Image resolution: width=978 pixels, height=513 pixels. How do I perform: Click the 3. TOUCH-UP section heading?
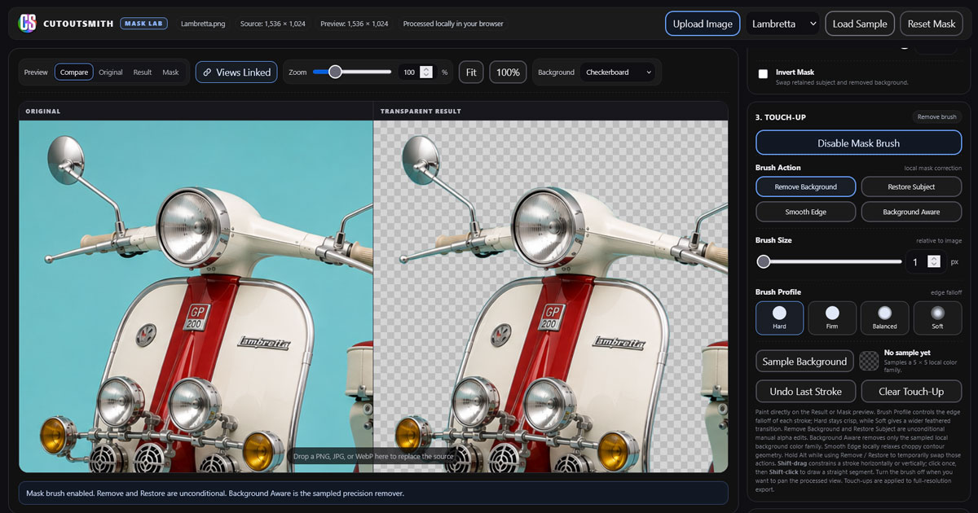tap(780, 117)
